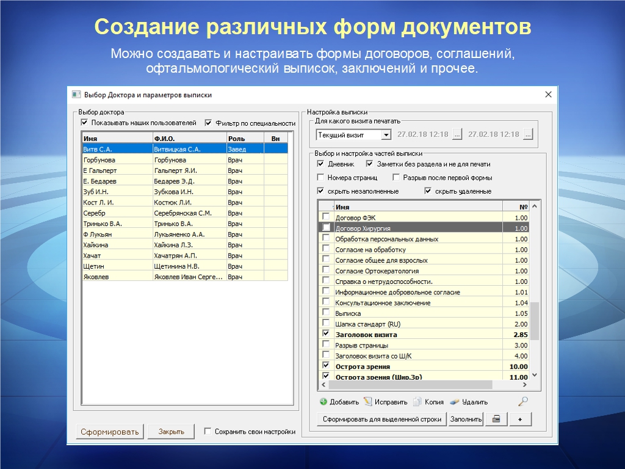Click the Роль column header

(x=244, y=139)
